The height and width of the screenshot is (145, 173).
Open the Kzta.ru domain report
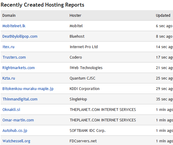(9, 78)
